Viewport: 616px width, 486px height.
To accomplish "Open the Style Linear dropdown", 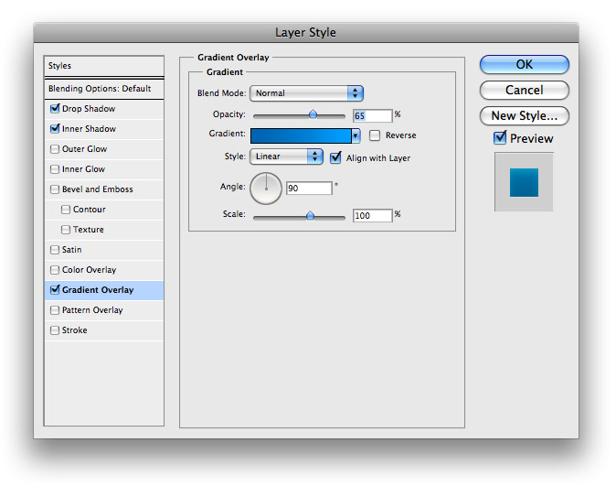I will (286, 157).
